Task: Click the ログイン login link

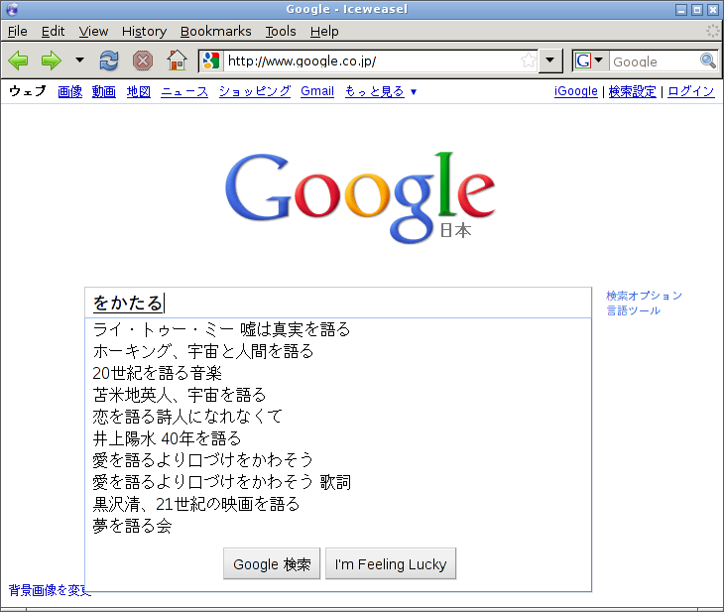Action: point(690,91)
